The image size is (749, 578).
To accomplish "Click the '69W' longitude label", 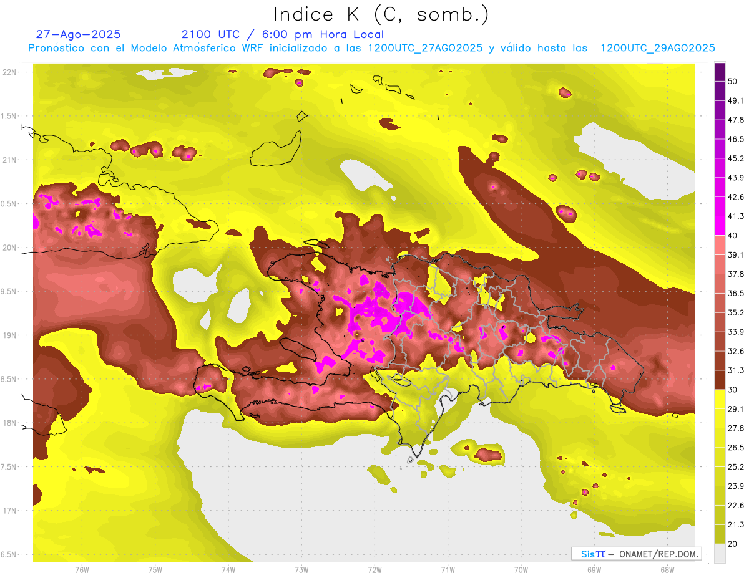I will 594,569.
